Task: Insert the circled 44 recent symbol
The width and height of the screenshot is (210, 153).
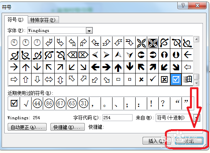Action: click(37, 103)
